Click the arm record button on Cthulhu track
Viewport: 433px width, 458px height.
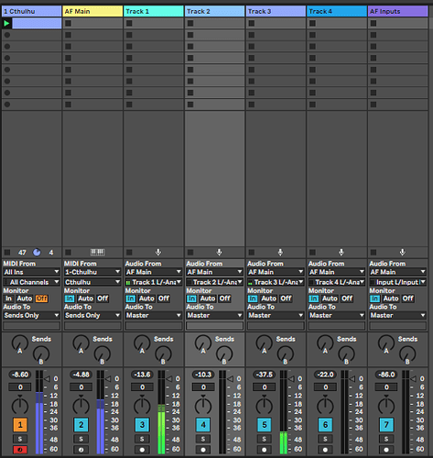pyautogui.click(x=20, y=450)
